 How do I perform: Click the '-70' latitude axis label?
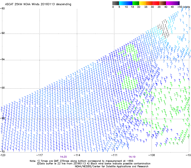coord(2,152)
